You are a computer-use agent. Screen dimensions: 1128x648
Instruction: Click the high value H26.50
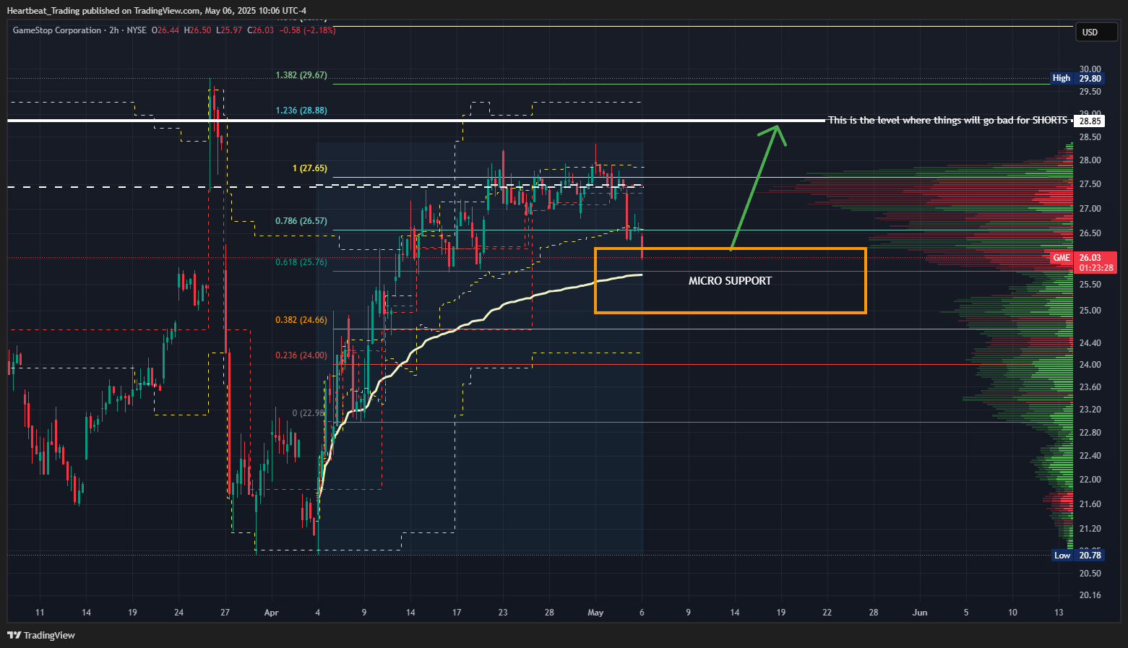point(198,30)
